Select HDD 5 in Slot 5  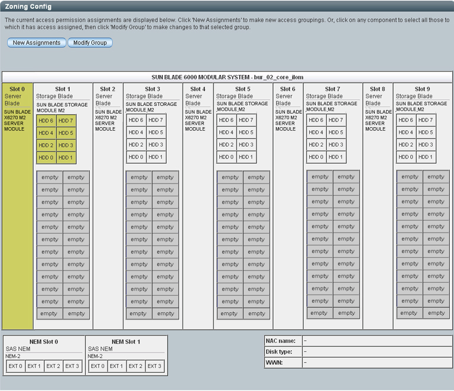(246, 133)
